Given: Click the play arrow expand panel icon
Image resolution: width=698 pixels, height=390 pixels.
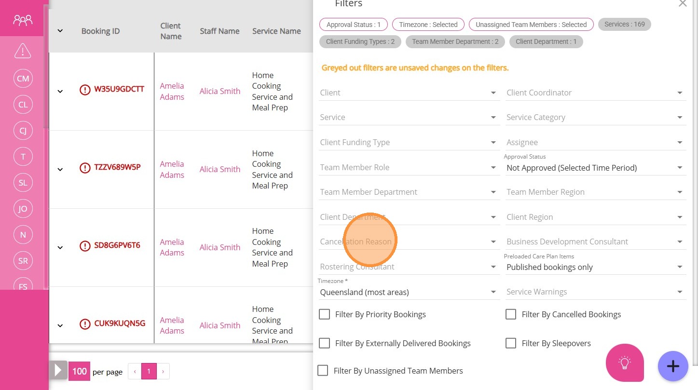Looking at the screenshot, I should coord(58,371).
